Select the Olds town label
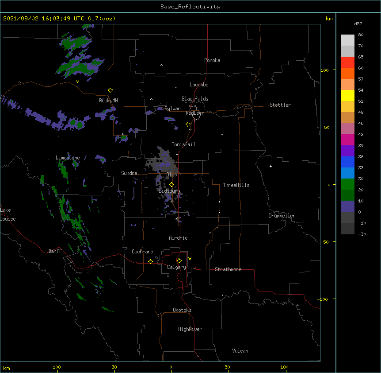The image size is (381, 373). 171,175
